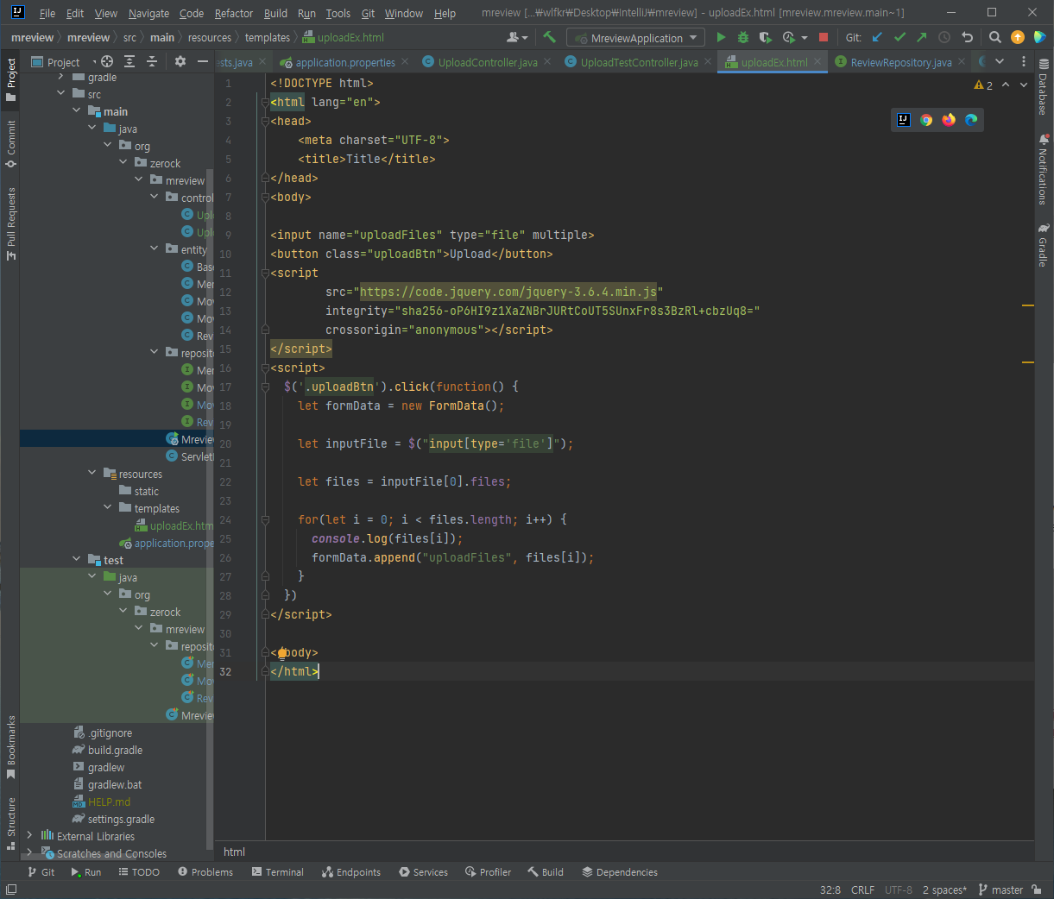Switch to application.properties tab
Viewport: 1054px width, 899px height.
click(345, 62)
